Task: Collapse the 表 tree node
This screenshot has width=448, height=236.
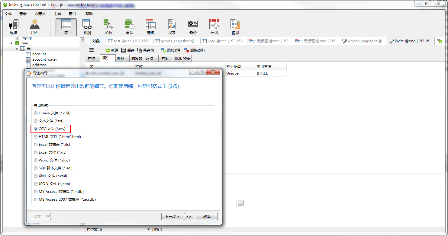Action: click(17, 49)
